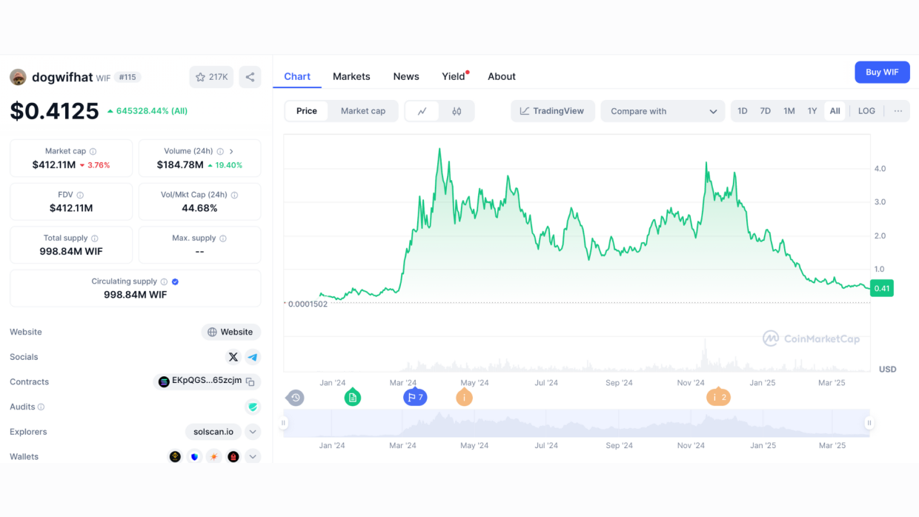The height and width of the screenshot is (517, 919).
Task: Open the TradingView chart button
Action: (x=553, y=111)
